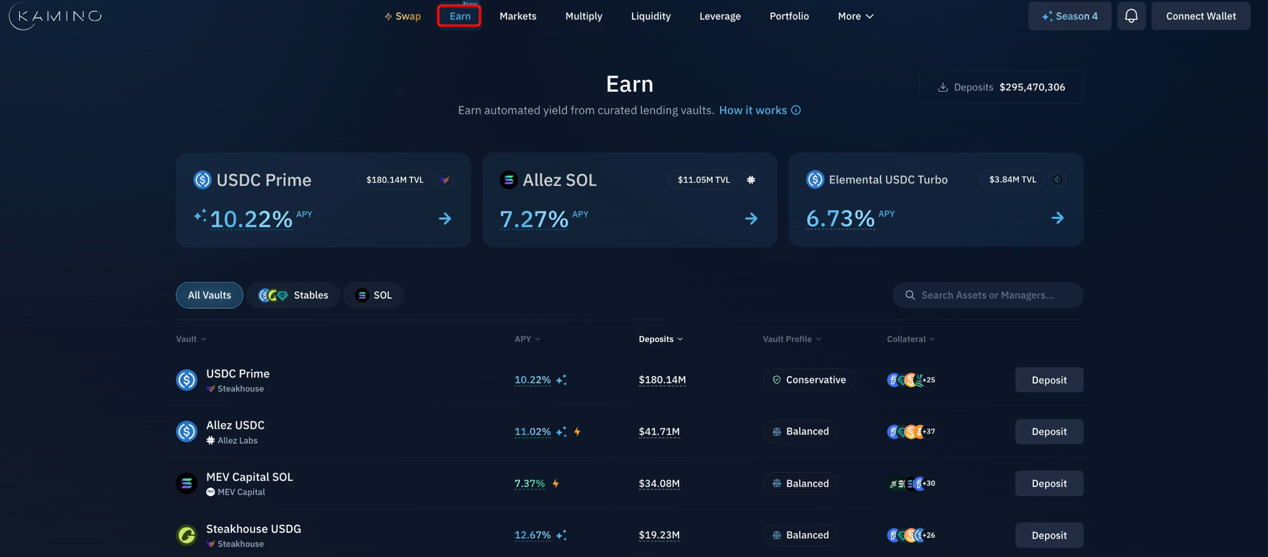The width and height of the screenshot is (1268, 557).
Task: Filter vaults by Stables
Action: (x=294, y=296)
